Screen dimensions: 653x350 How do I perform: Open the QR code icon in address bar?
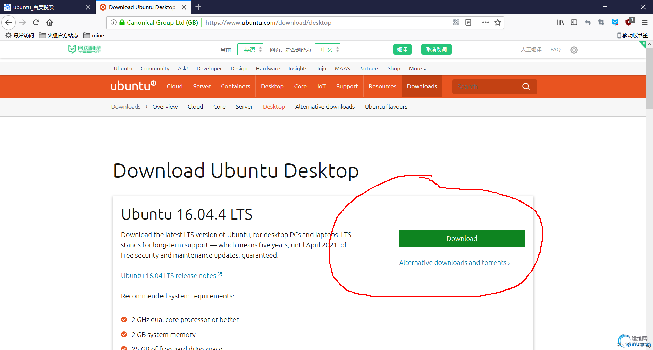pyautogui.click(x=456, y=22)
